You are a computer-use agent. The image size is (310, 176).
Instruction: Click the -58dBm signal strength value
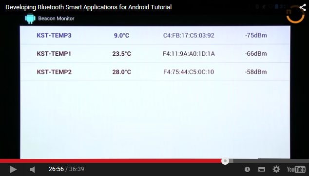click(256, 72)
